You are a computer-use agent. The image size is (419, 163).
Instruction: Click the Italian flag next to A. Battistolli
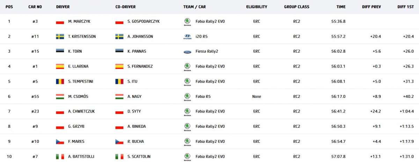(x=60, y=157)
